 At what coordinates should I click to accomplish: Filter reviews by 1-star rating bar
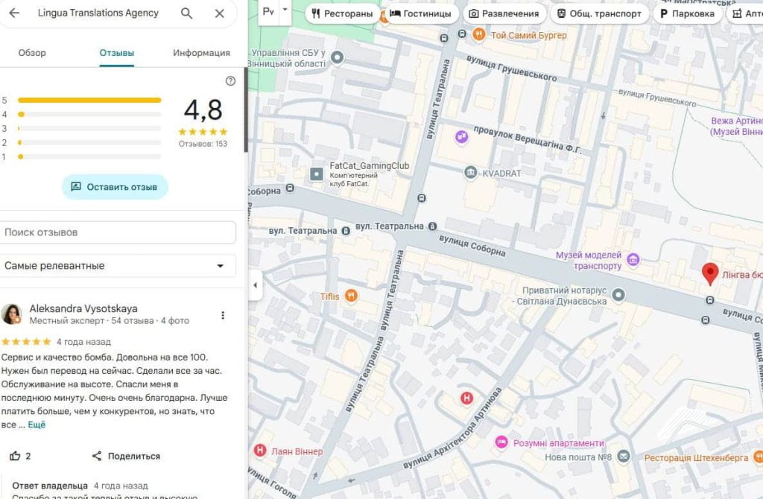89,156
